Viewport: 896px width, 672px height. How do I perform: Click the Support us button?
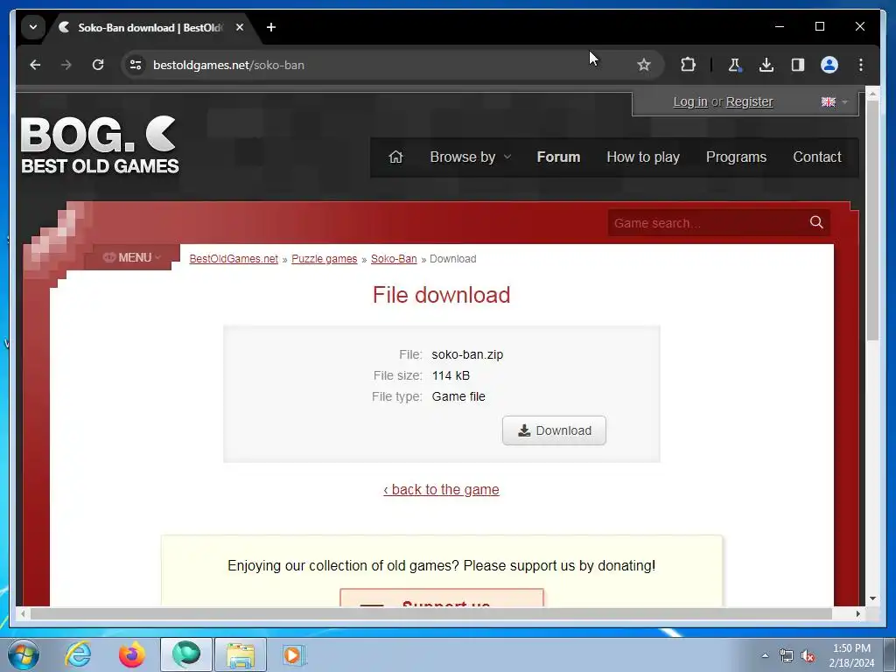(x=442, y=598)
